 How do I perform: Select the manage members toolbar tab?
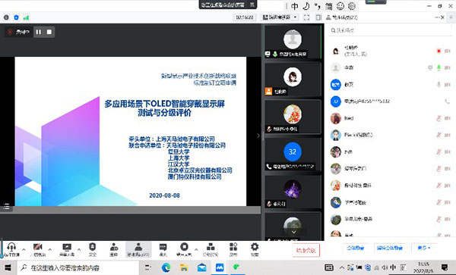138,249
